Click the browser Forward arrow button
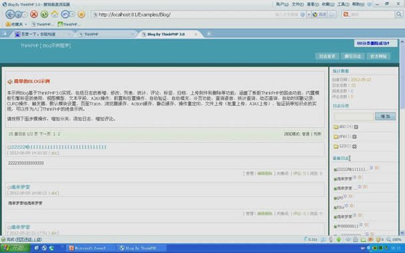This screenshot has height=253, width=405. (x=18, y=14)
